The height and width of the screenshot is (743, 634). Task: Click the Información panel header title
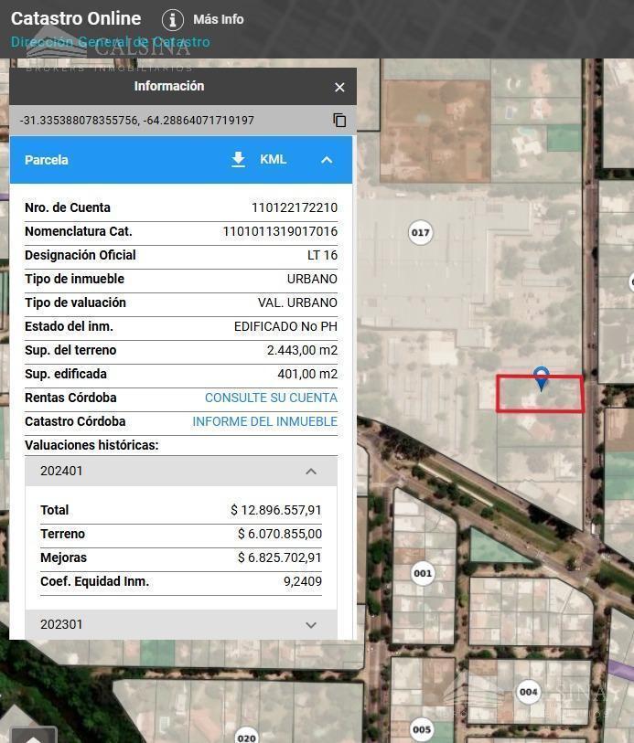[x=169, y=86]
